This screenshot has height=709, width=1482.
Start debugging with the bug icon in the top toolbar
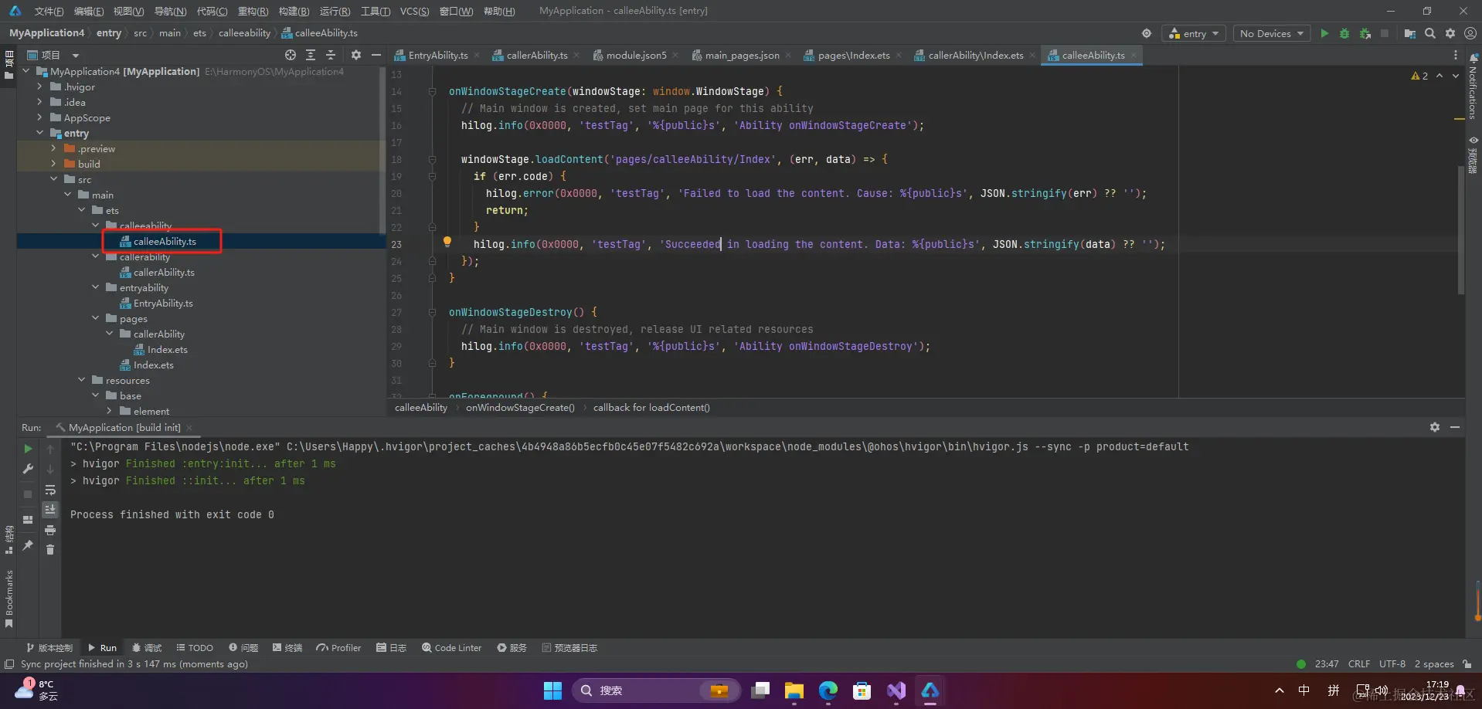tap(1344, 33)
